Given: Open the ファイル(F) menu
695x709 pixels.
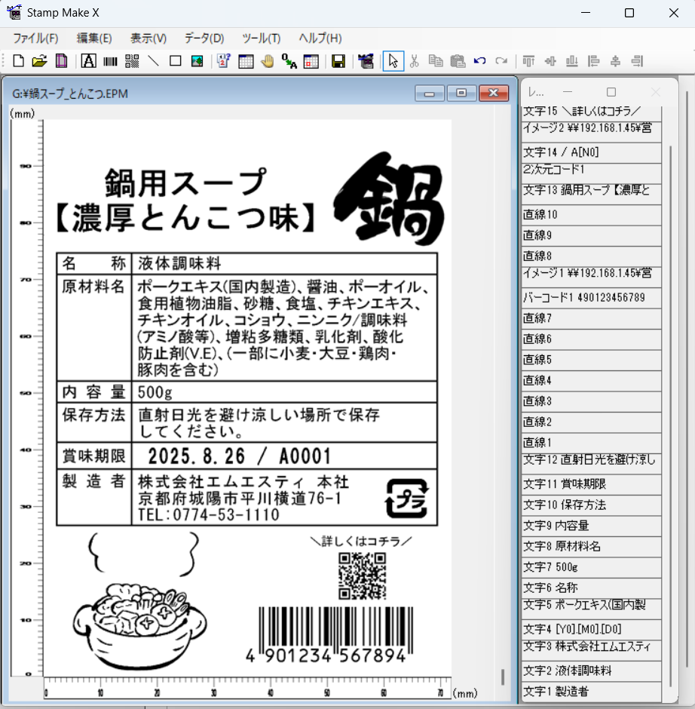Looking at the screenshot, I should click(x=35, y=38).
